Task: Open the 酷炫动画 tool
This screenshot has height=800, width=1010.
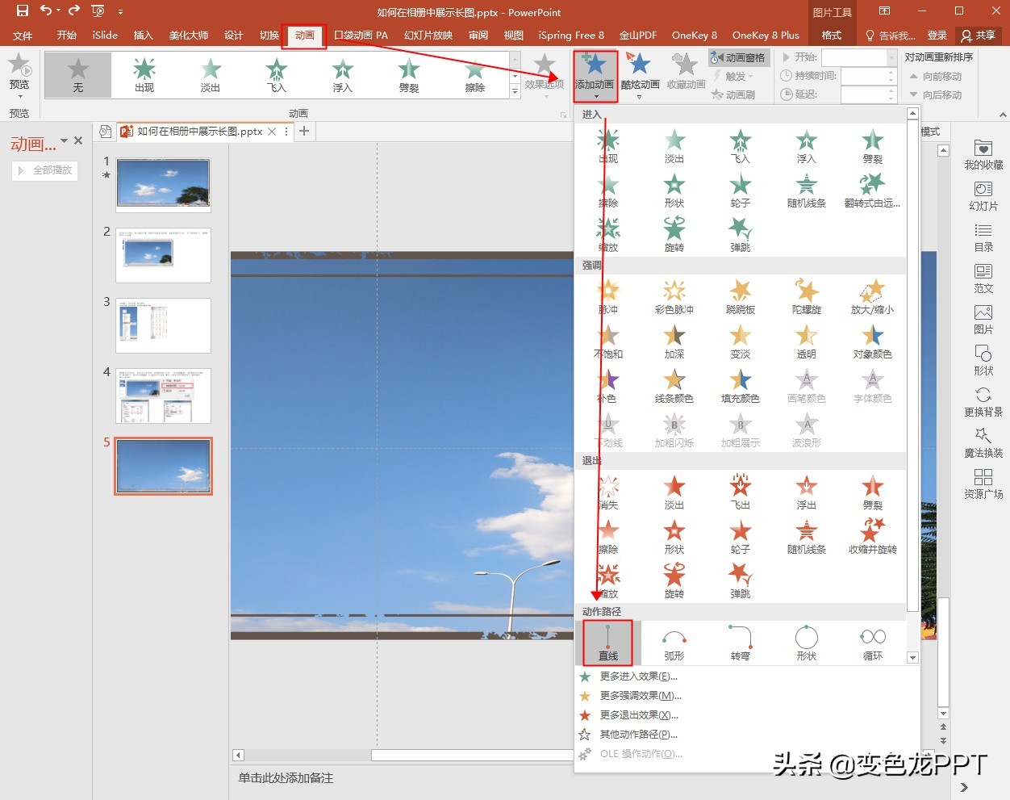Action: (x=640, y=76)
